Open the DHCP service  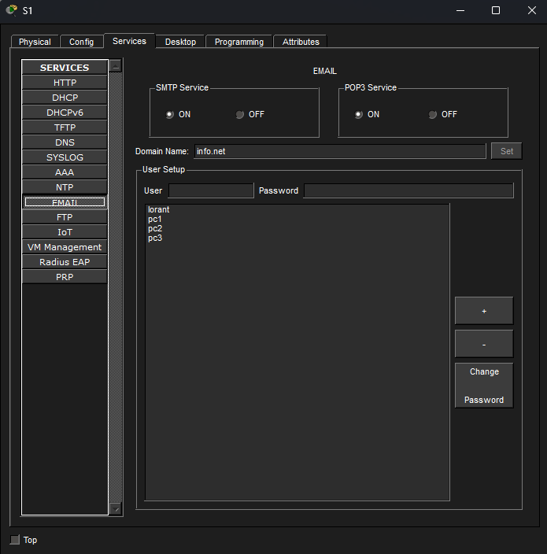[x=65, y=98]
